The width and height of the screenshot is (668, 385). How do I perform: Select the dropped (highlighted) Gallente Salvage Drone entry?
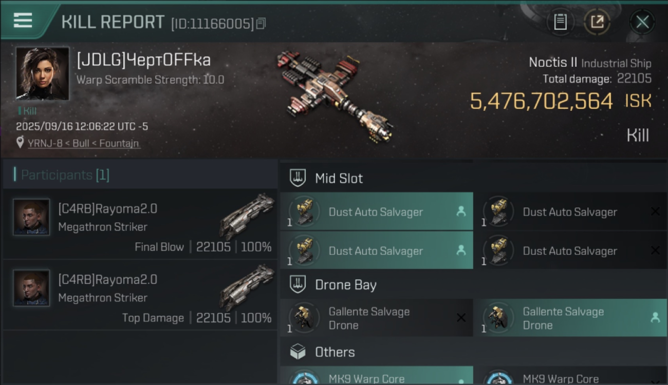click(x=569, y=318)
